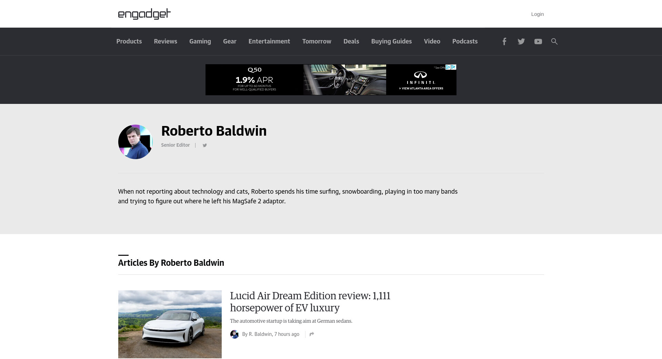
Task: Click the R. Baldwin byline link
Action: coord(260,334)
